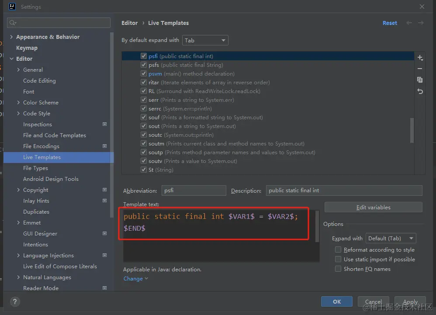Open help with question mark icon
The width and height of the screenshot is (436, 315).
click(15, 301)
